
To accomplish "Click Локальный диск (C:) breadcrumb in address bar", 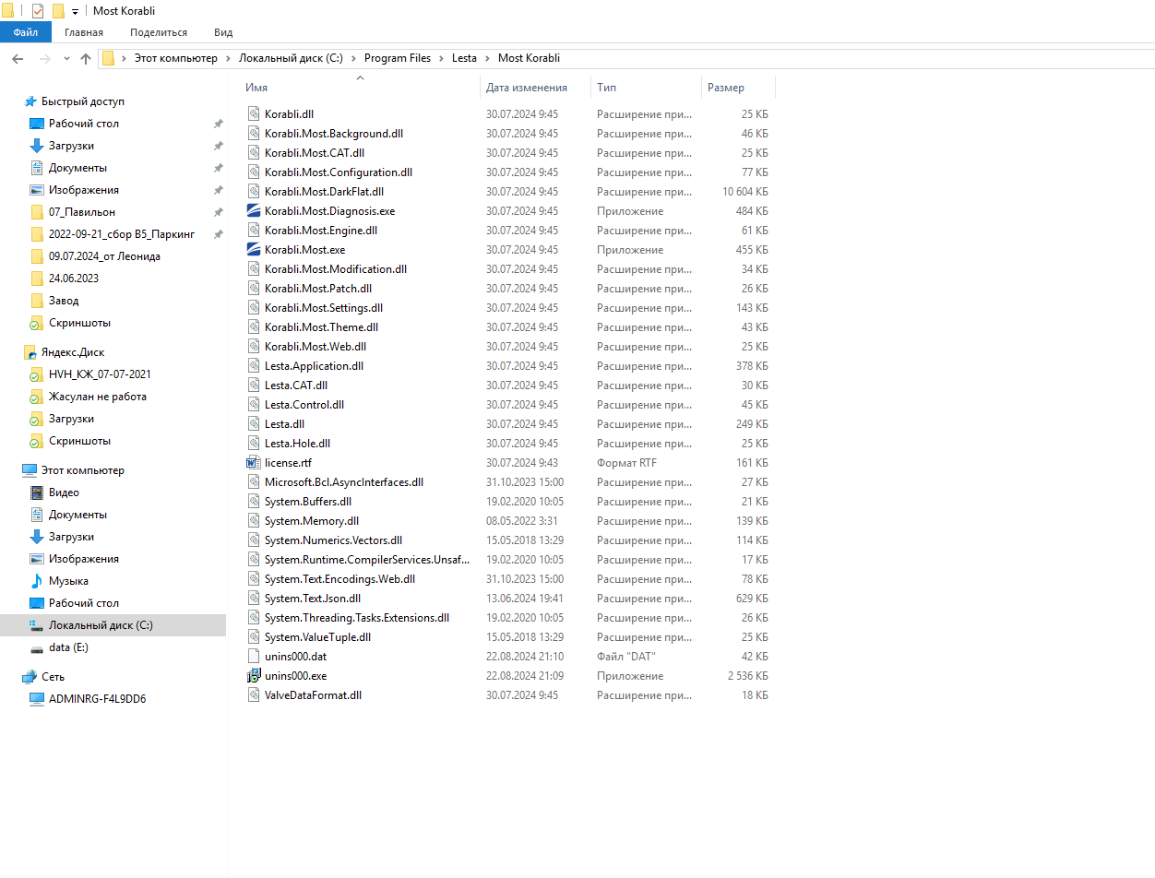I will [x=291, y=58].
